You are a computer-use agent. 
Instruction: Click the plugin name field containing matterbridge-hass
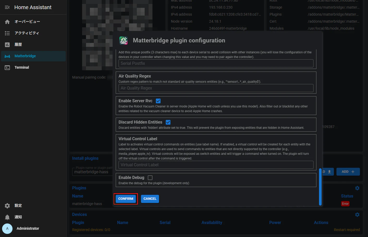(93, 172)
